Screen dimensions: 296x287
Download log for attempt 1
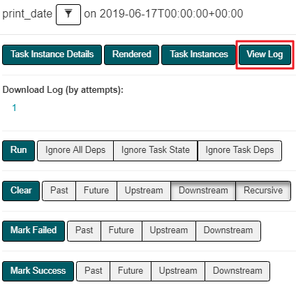[14, 108]
